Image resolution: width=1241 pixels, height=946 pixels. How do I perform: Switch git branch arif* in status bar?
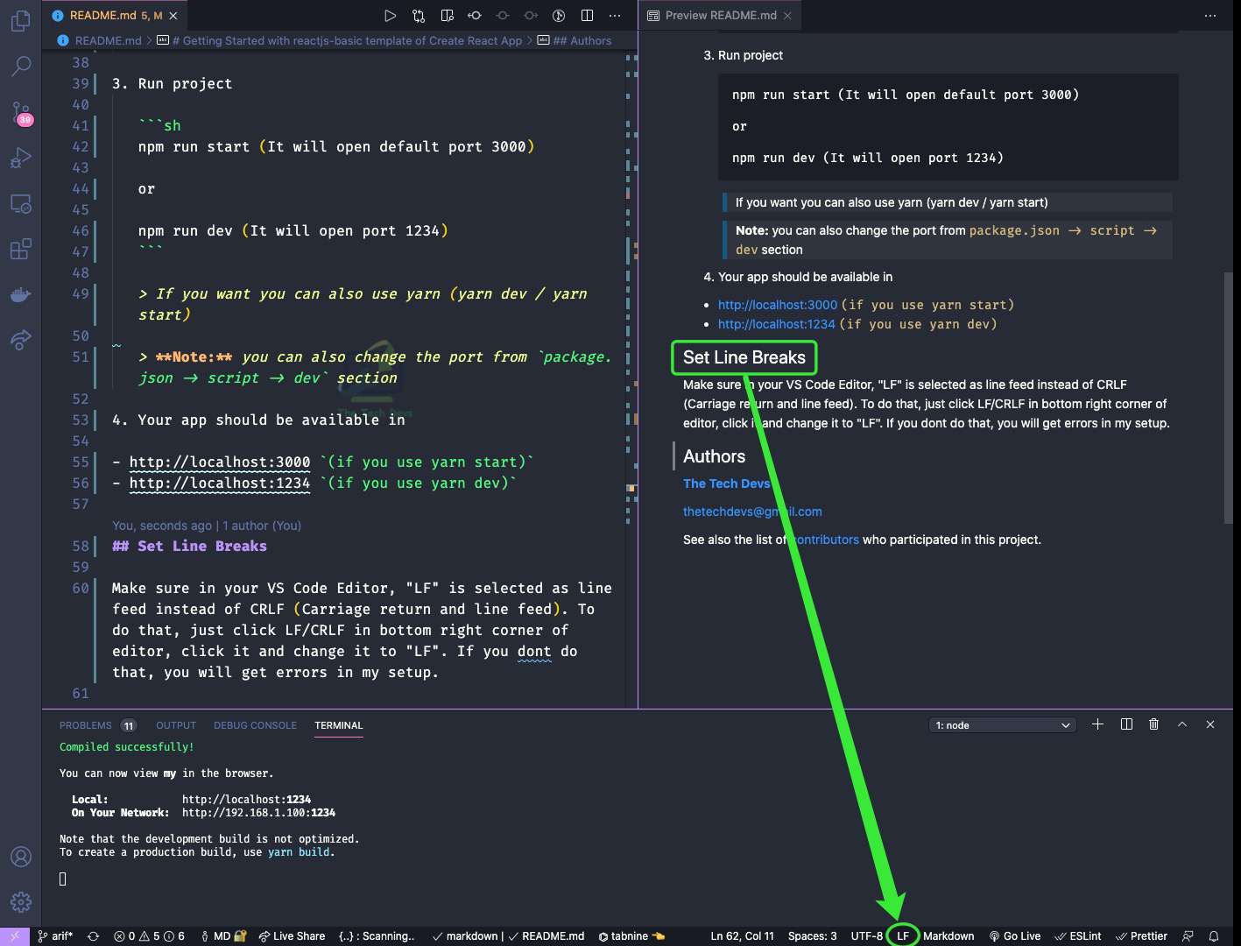(55, 936)
